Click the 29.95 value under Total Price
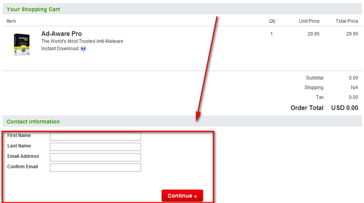 pos(352,34)
